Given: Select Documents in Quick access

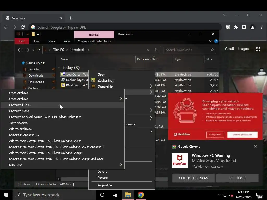Looking at the screenshot, I should coord(36,82).
